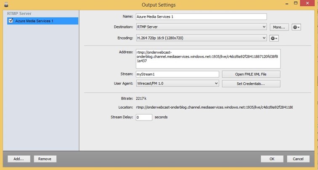Click the Wirecast app icon in title bar
Screen dimensions: 318x170
(6, 5)
